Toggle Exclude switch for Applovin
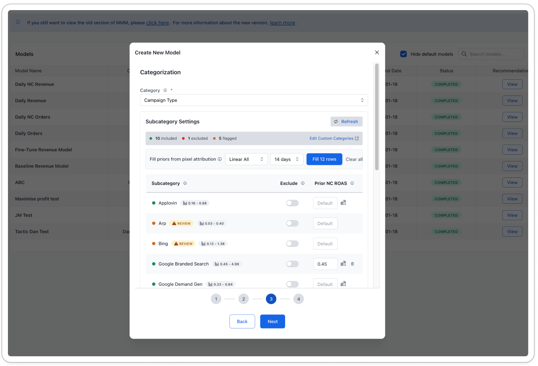This screenshot has height=366, width=538. coord(292,203)
